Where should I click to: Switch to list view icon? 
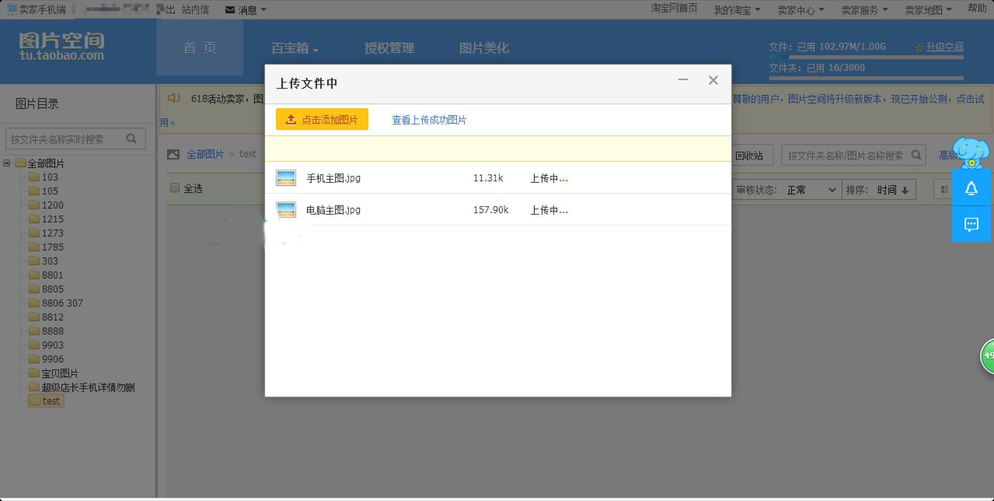point(944,190)
